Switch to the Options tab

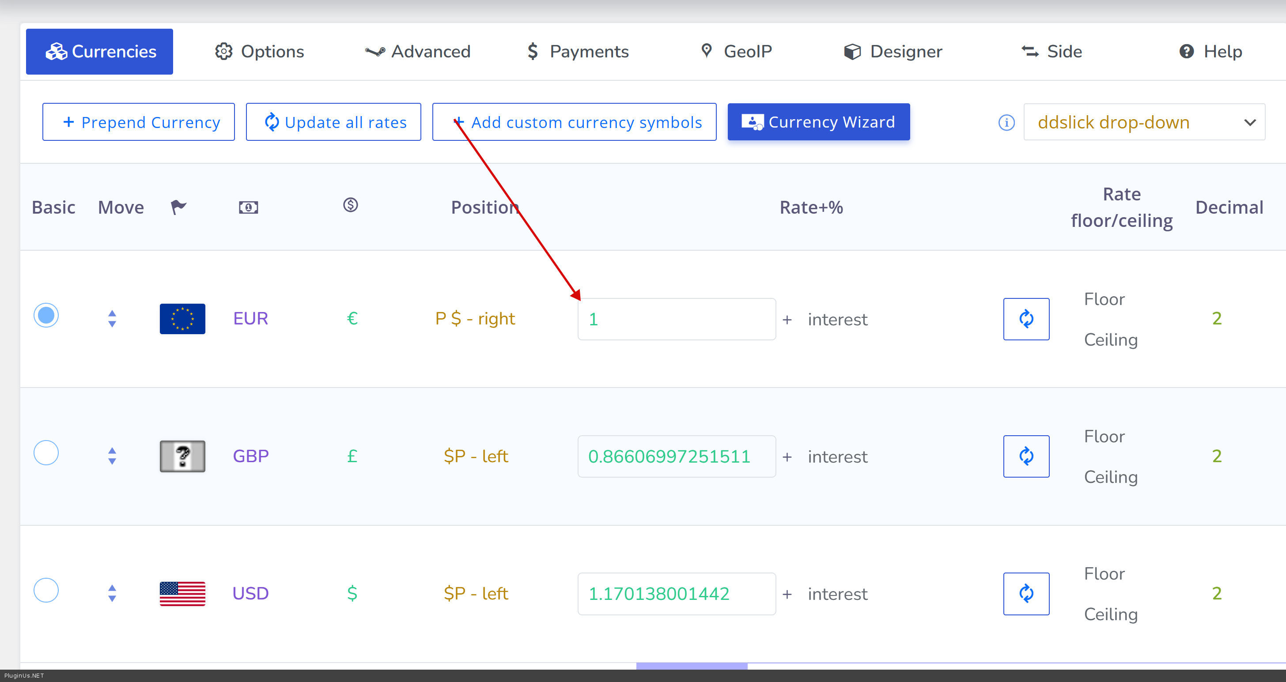pyautogui.click(x=259, y=51)
